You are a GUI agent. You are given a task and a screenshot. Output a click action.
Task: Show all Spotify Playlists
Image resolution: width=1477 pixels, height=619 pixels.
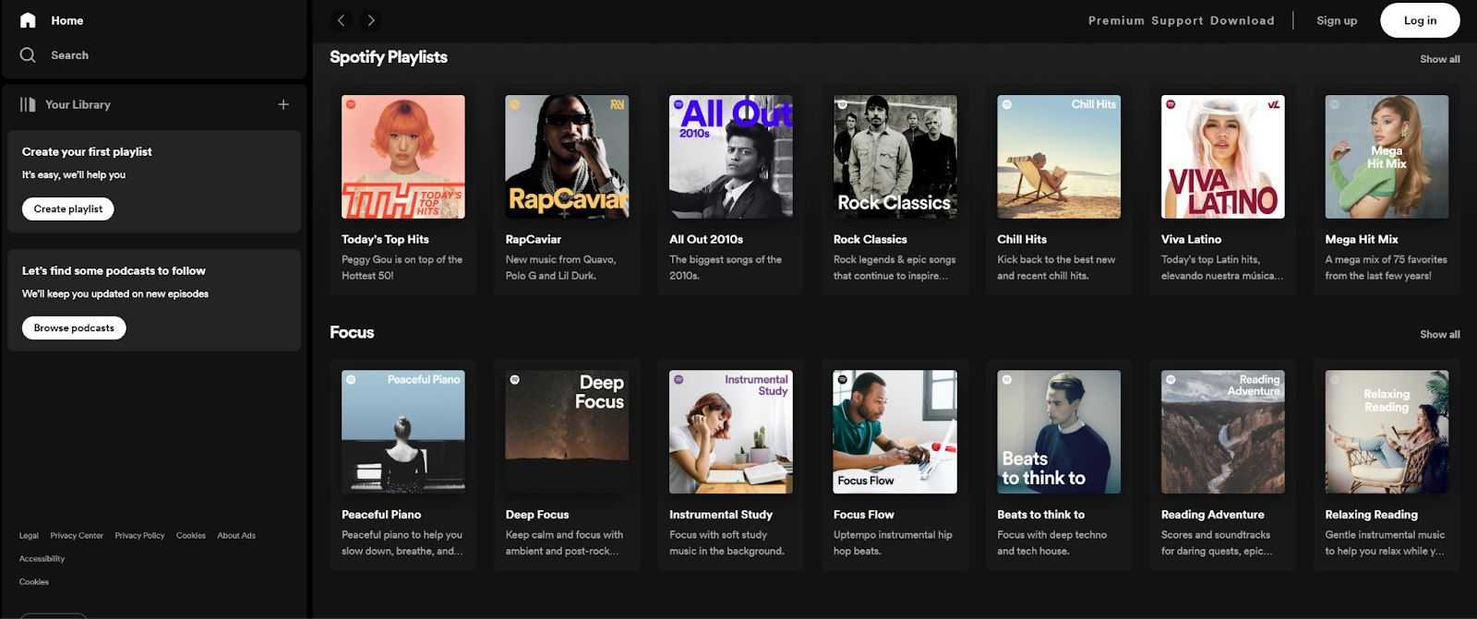tap(1439, 59)
